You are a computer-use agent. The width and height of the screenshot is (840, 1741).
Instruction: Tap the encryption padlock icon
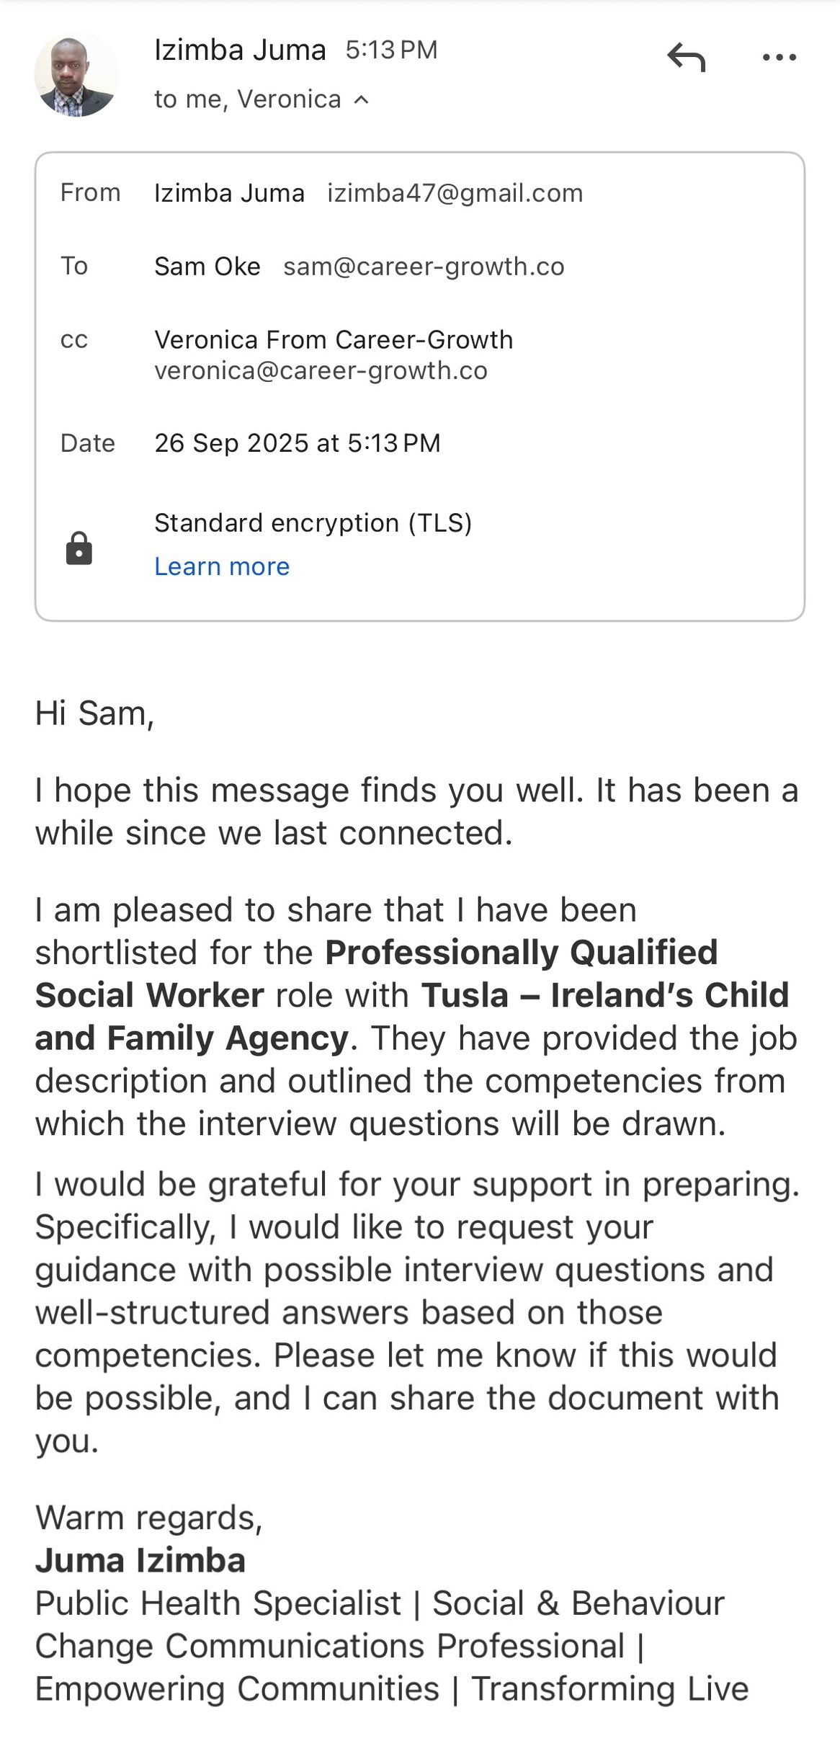tap(79, 548)
